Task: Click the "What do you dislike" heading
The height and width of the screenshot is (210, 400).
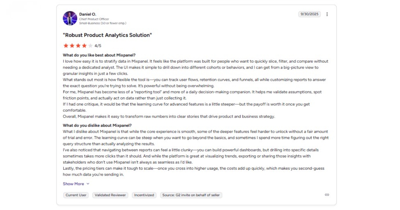Action: [97, 125]
